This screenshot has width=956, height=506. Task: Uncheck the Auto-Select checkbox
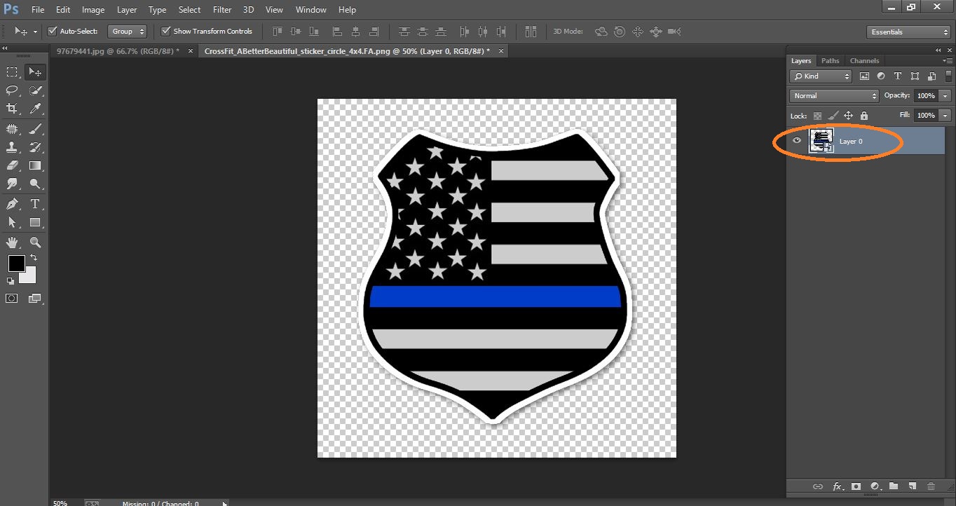coord(53,32)
